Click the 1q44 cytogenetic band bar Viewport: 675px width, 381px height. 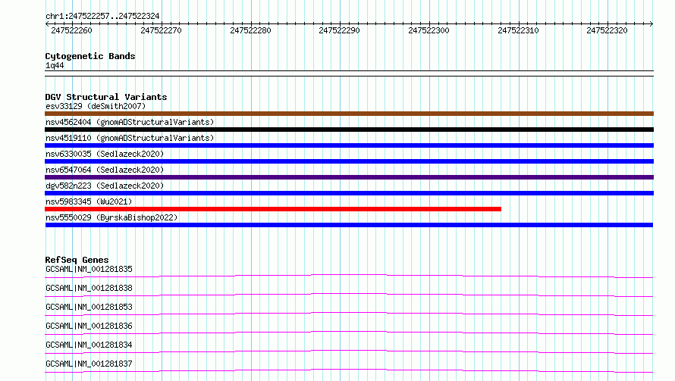click(x=349, y=73)
